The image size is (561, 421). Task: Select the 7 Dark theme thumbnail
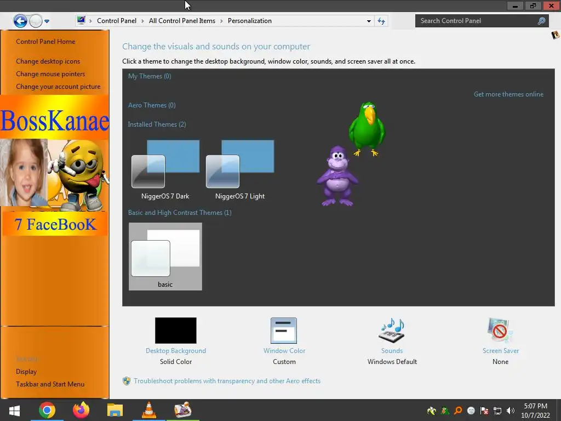pos(165,169)
